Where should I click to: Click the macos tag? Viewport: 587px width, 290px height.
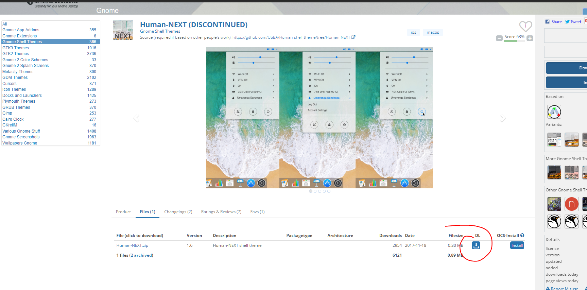pos(433,32)
